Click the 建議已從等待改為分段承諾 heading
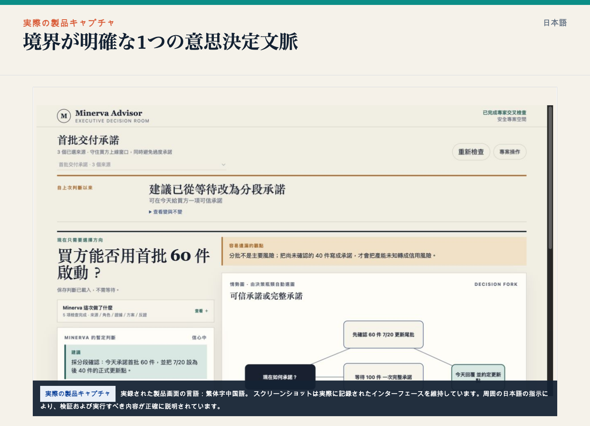Image resolution: width=590 pixels, height=426 pixels. pyautogui.click(x=217, y=189)
